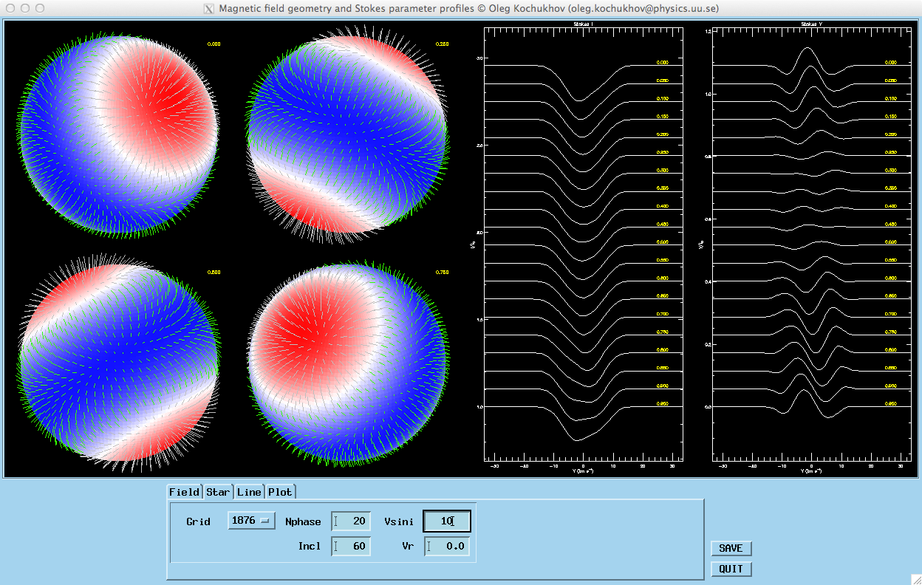Open the Line tab

coord(249,492)
